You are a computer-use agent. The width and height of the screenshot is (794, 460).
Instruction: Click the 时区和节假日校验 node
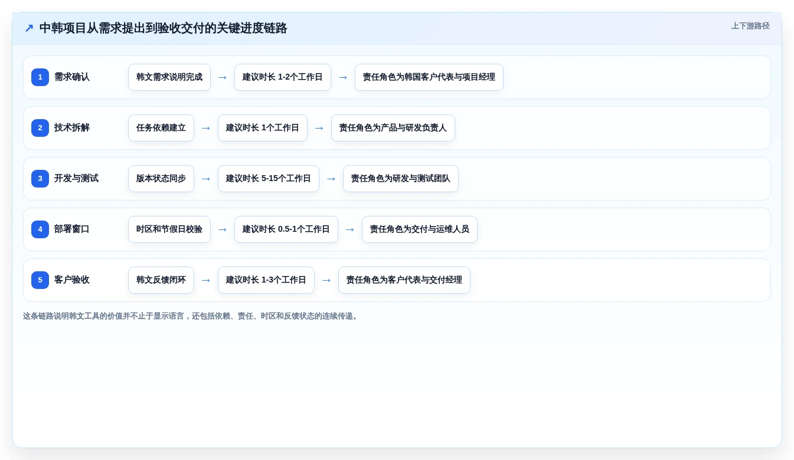[x=169, y=229]
